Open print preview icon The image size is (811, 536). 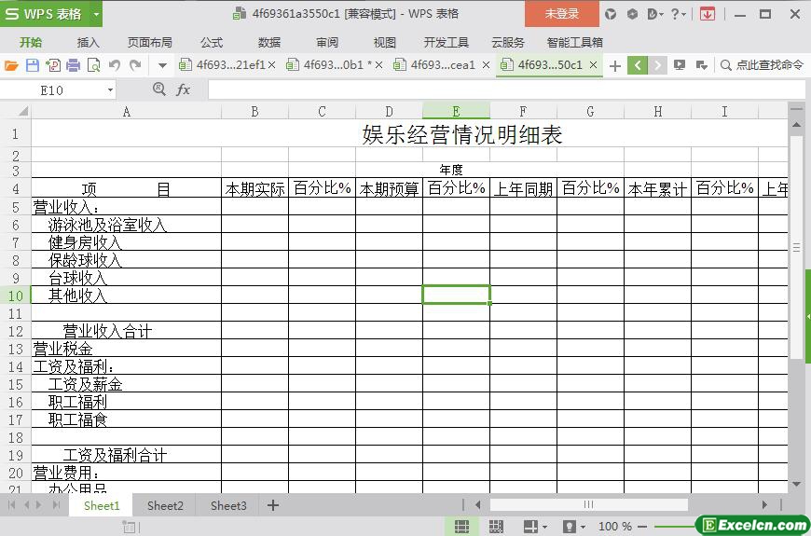[94, 65]
